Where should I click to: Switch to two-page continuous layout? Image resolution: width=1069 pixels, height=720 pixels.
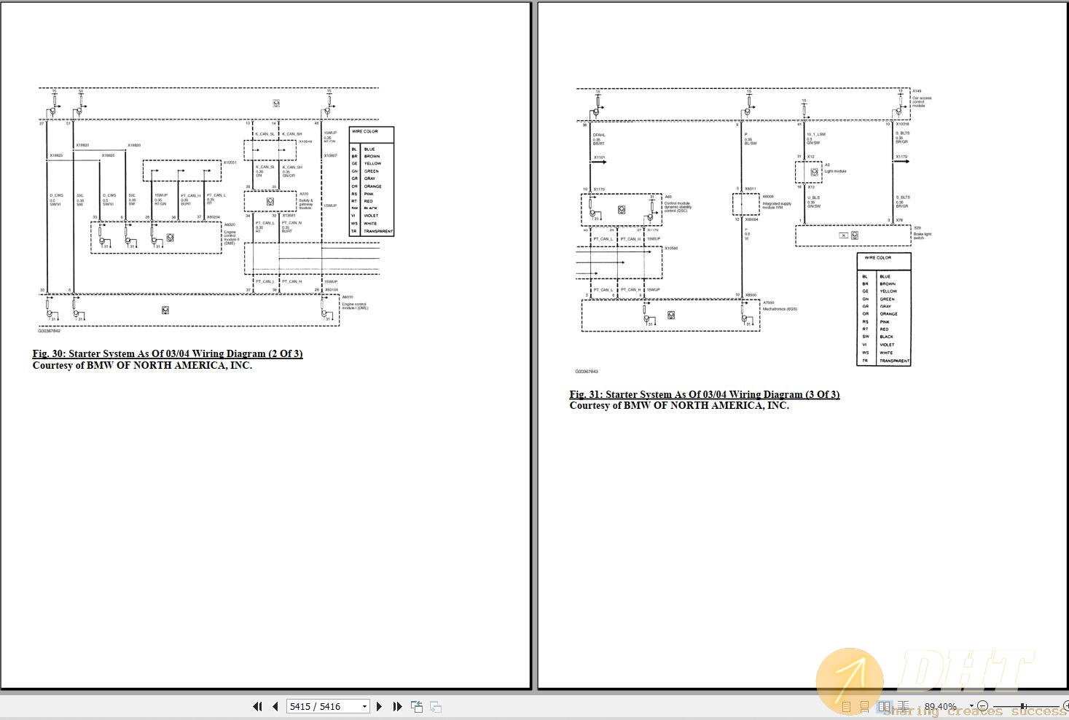pyautogui.click(x=903, y=706)
